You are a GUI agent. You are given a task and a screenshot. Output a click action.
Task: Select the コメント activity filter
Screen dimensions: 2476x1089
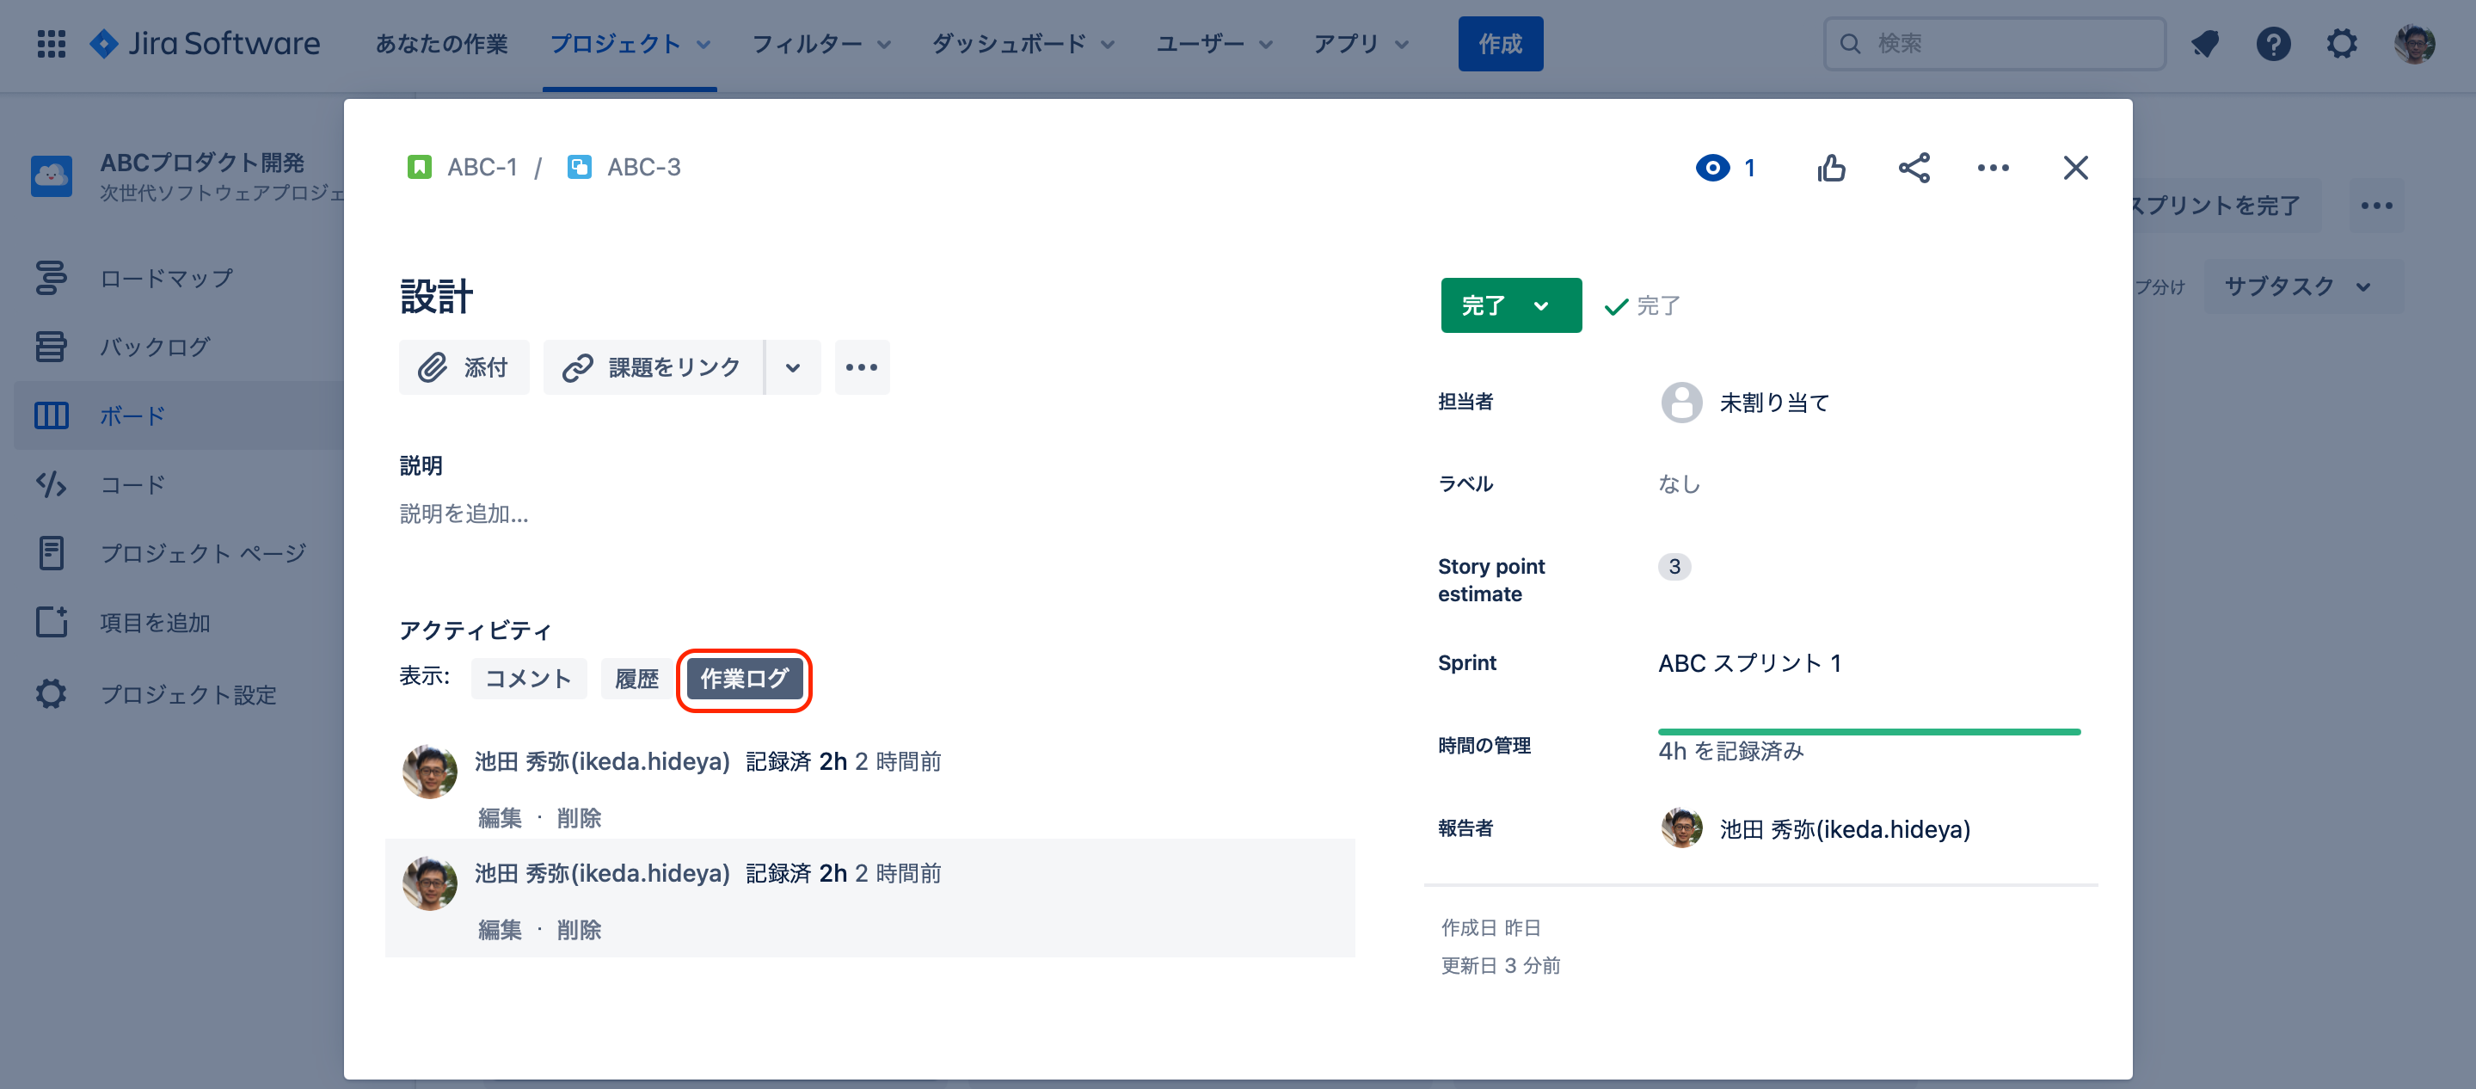pyautogui.click(x=528, y=679)
